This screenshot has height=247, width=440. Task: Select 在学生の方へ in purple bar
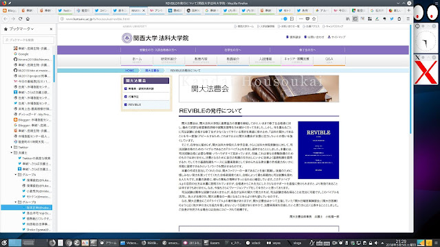[232, 50]
